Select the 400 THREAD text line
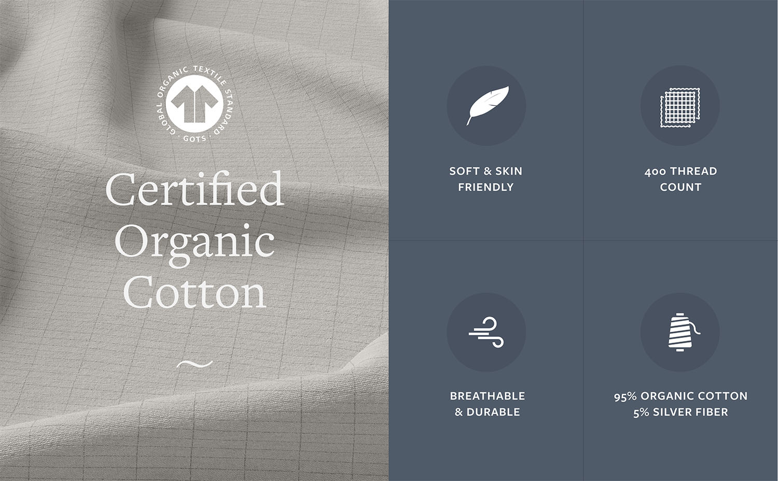778x481 pixels. point(680,171)
